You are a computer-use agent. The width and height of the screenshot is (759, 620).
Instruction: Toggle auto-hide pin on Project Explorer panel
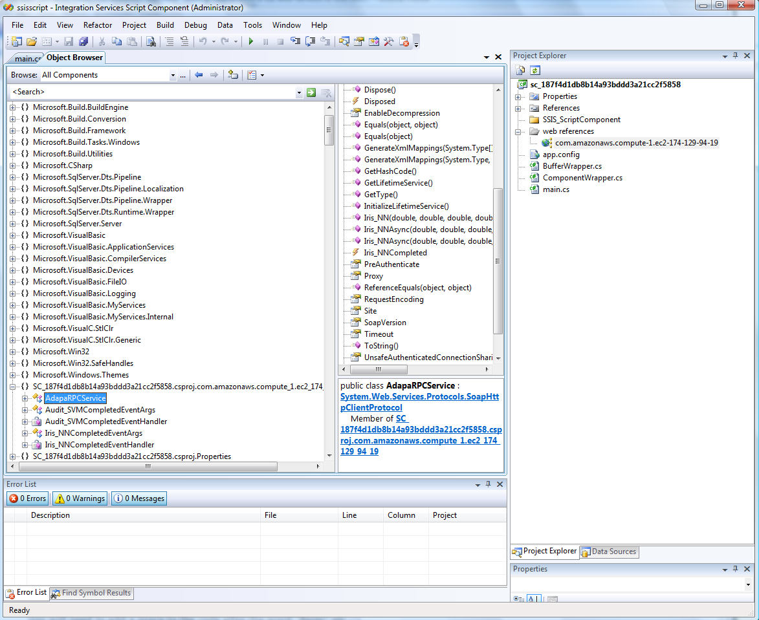click(735, 56)
